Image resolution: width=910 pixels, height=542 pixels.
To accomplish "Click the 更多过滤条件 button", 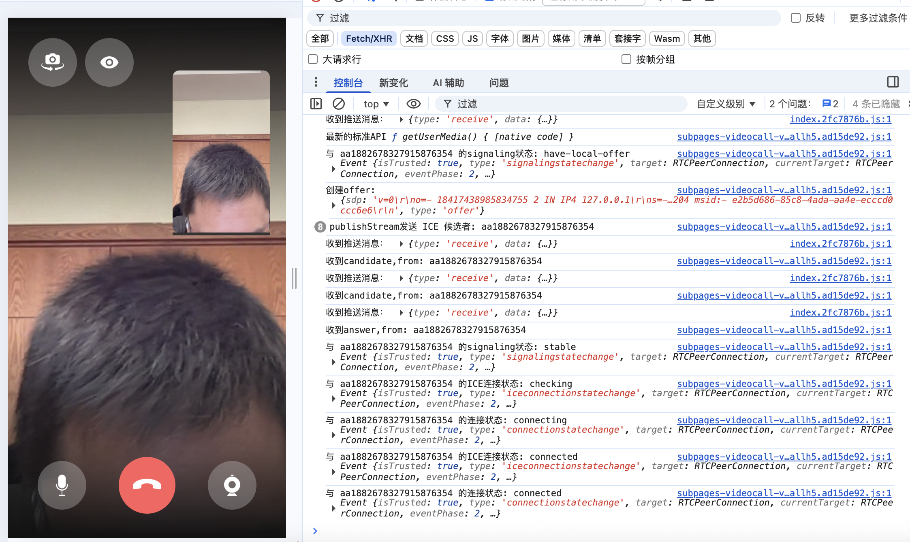I will tap(878, 18).
